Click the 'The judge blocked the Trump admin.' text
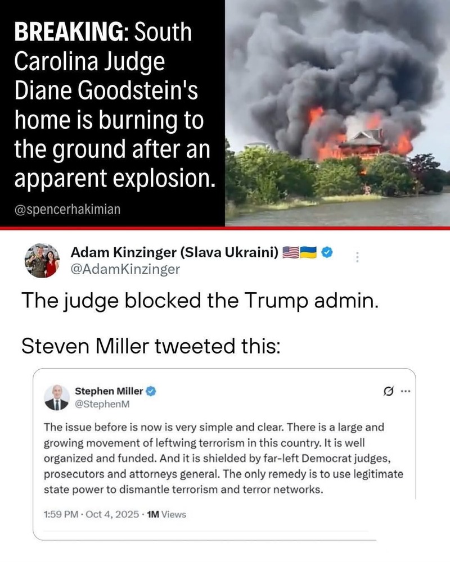This screenshot has width=450, height=562. tap(200, 300)
